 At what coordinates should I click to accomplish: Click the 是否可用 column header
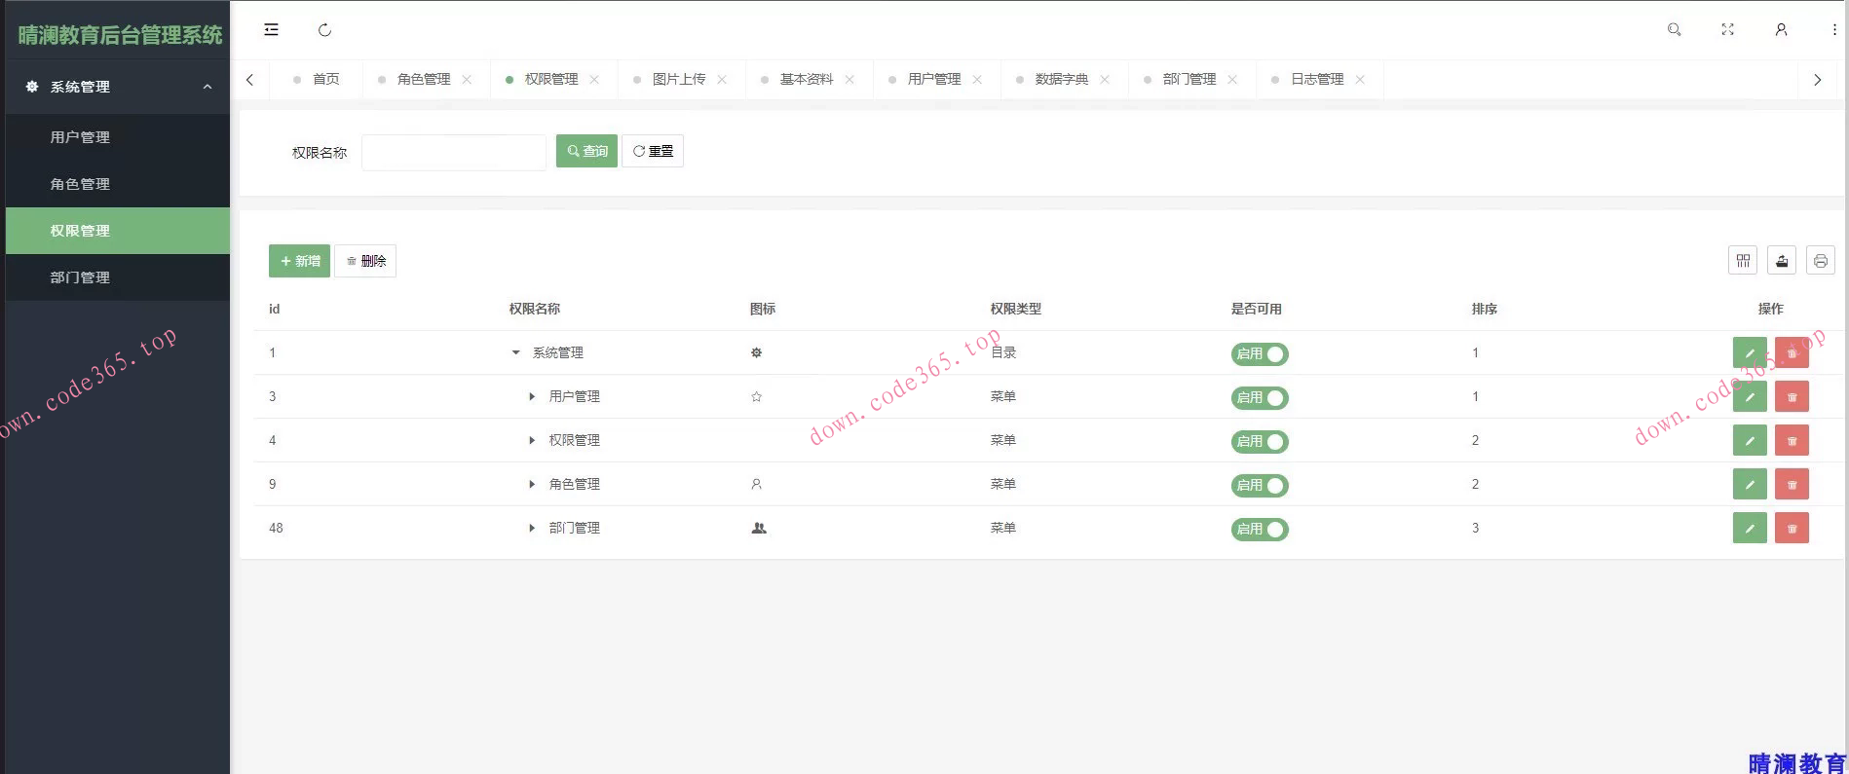[1257, 309]
